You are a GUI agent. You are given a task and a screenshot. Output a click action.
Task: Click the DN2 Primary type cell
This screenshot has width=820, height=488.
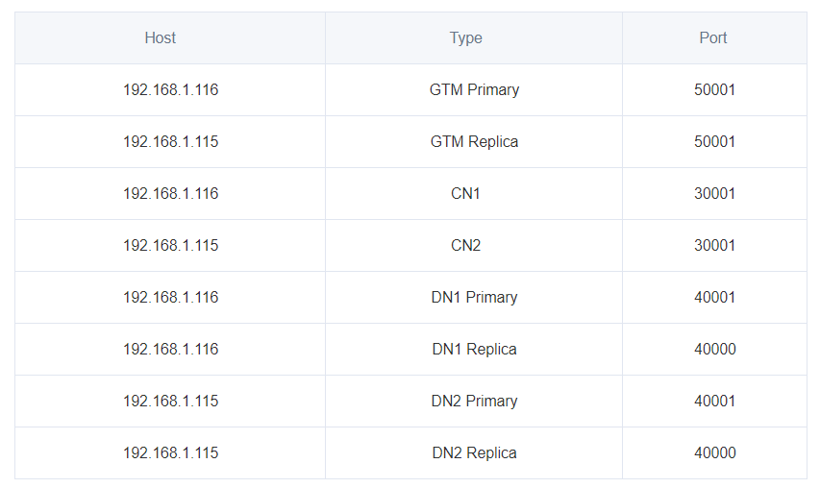pos(474,402)
